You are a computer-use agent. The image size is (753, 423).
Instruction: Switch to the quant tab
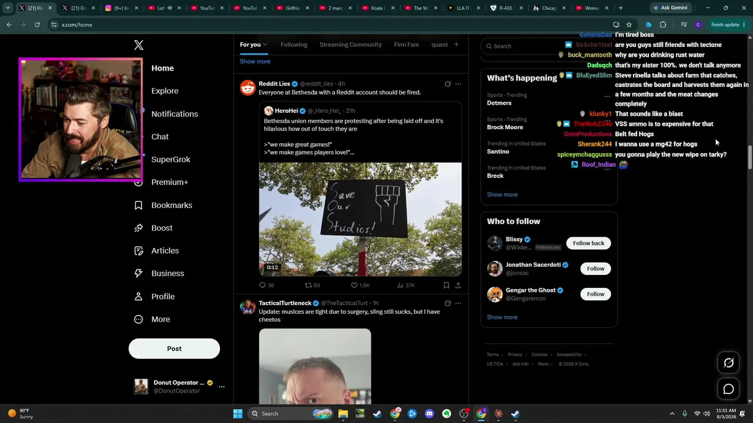(x=439, y=45)
